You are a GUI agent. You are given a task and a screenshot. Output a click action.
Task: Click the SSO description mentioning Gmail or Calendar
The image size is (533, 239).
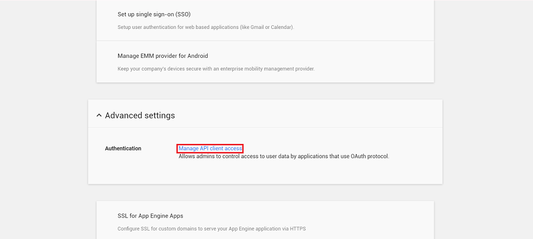pos(206,27)
